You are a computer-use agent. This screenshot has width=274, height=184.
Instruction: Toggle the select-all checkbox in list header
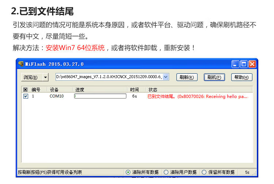[25, 89]
